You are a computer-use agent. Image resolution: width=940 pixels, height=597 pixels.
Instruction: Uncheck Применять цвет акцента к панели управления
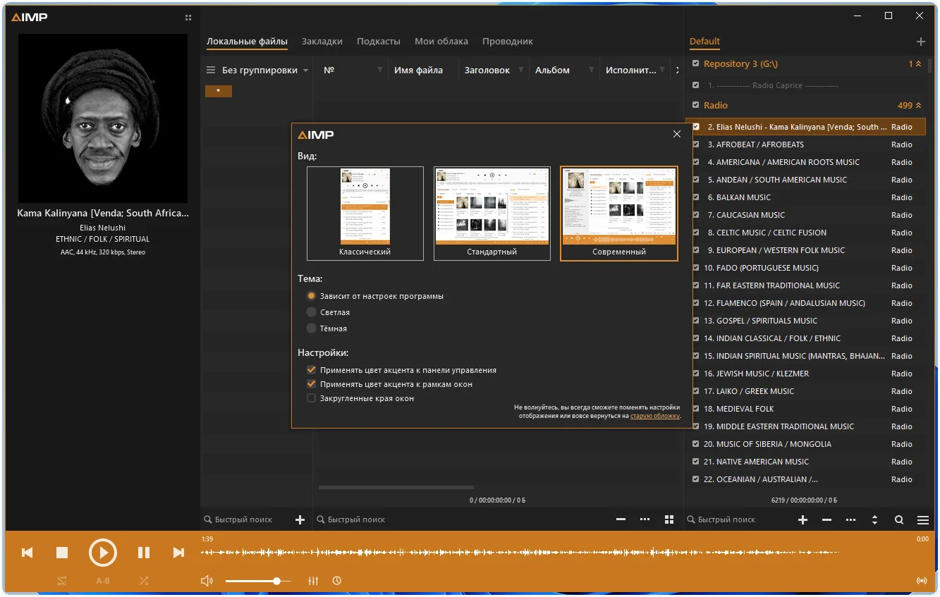pyautogui.click(x=311, y=370)
